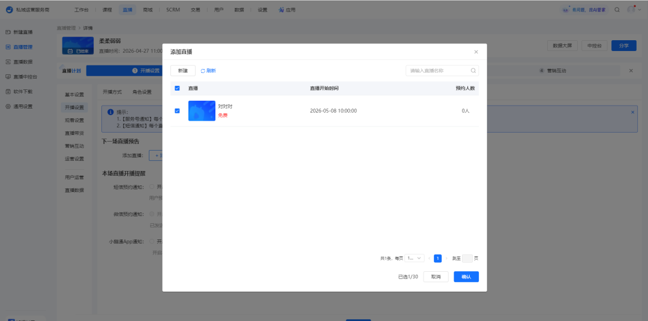This screenshot has width=648, height=321.
Task: Open the per-page count dropdown
Action: click(x=415, y=258)
